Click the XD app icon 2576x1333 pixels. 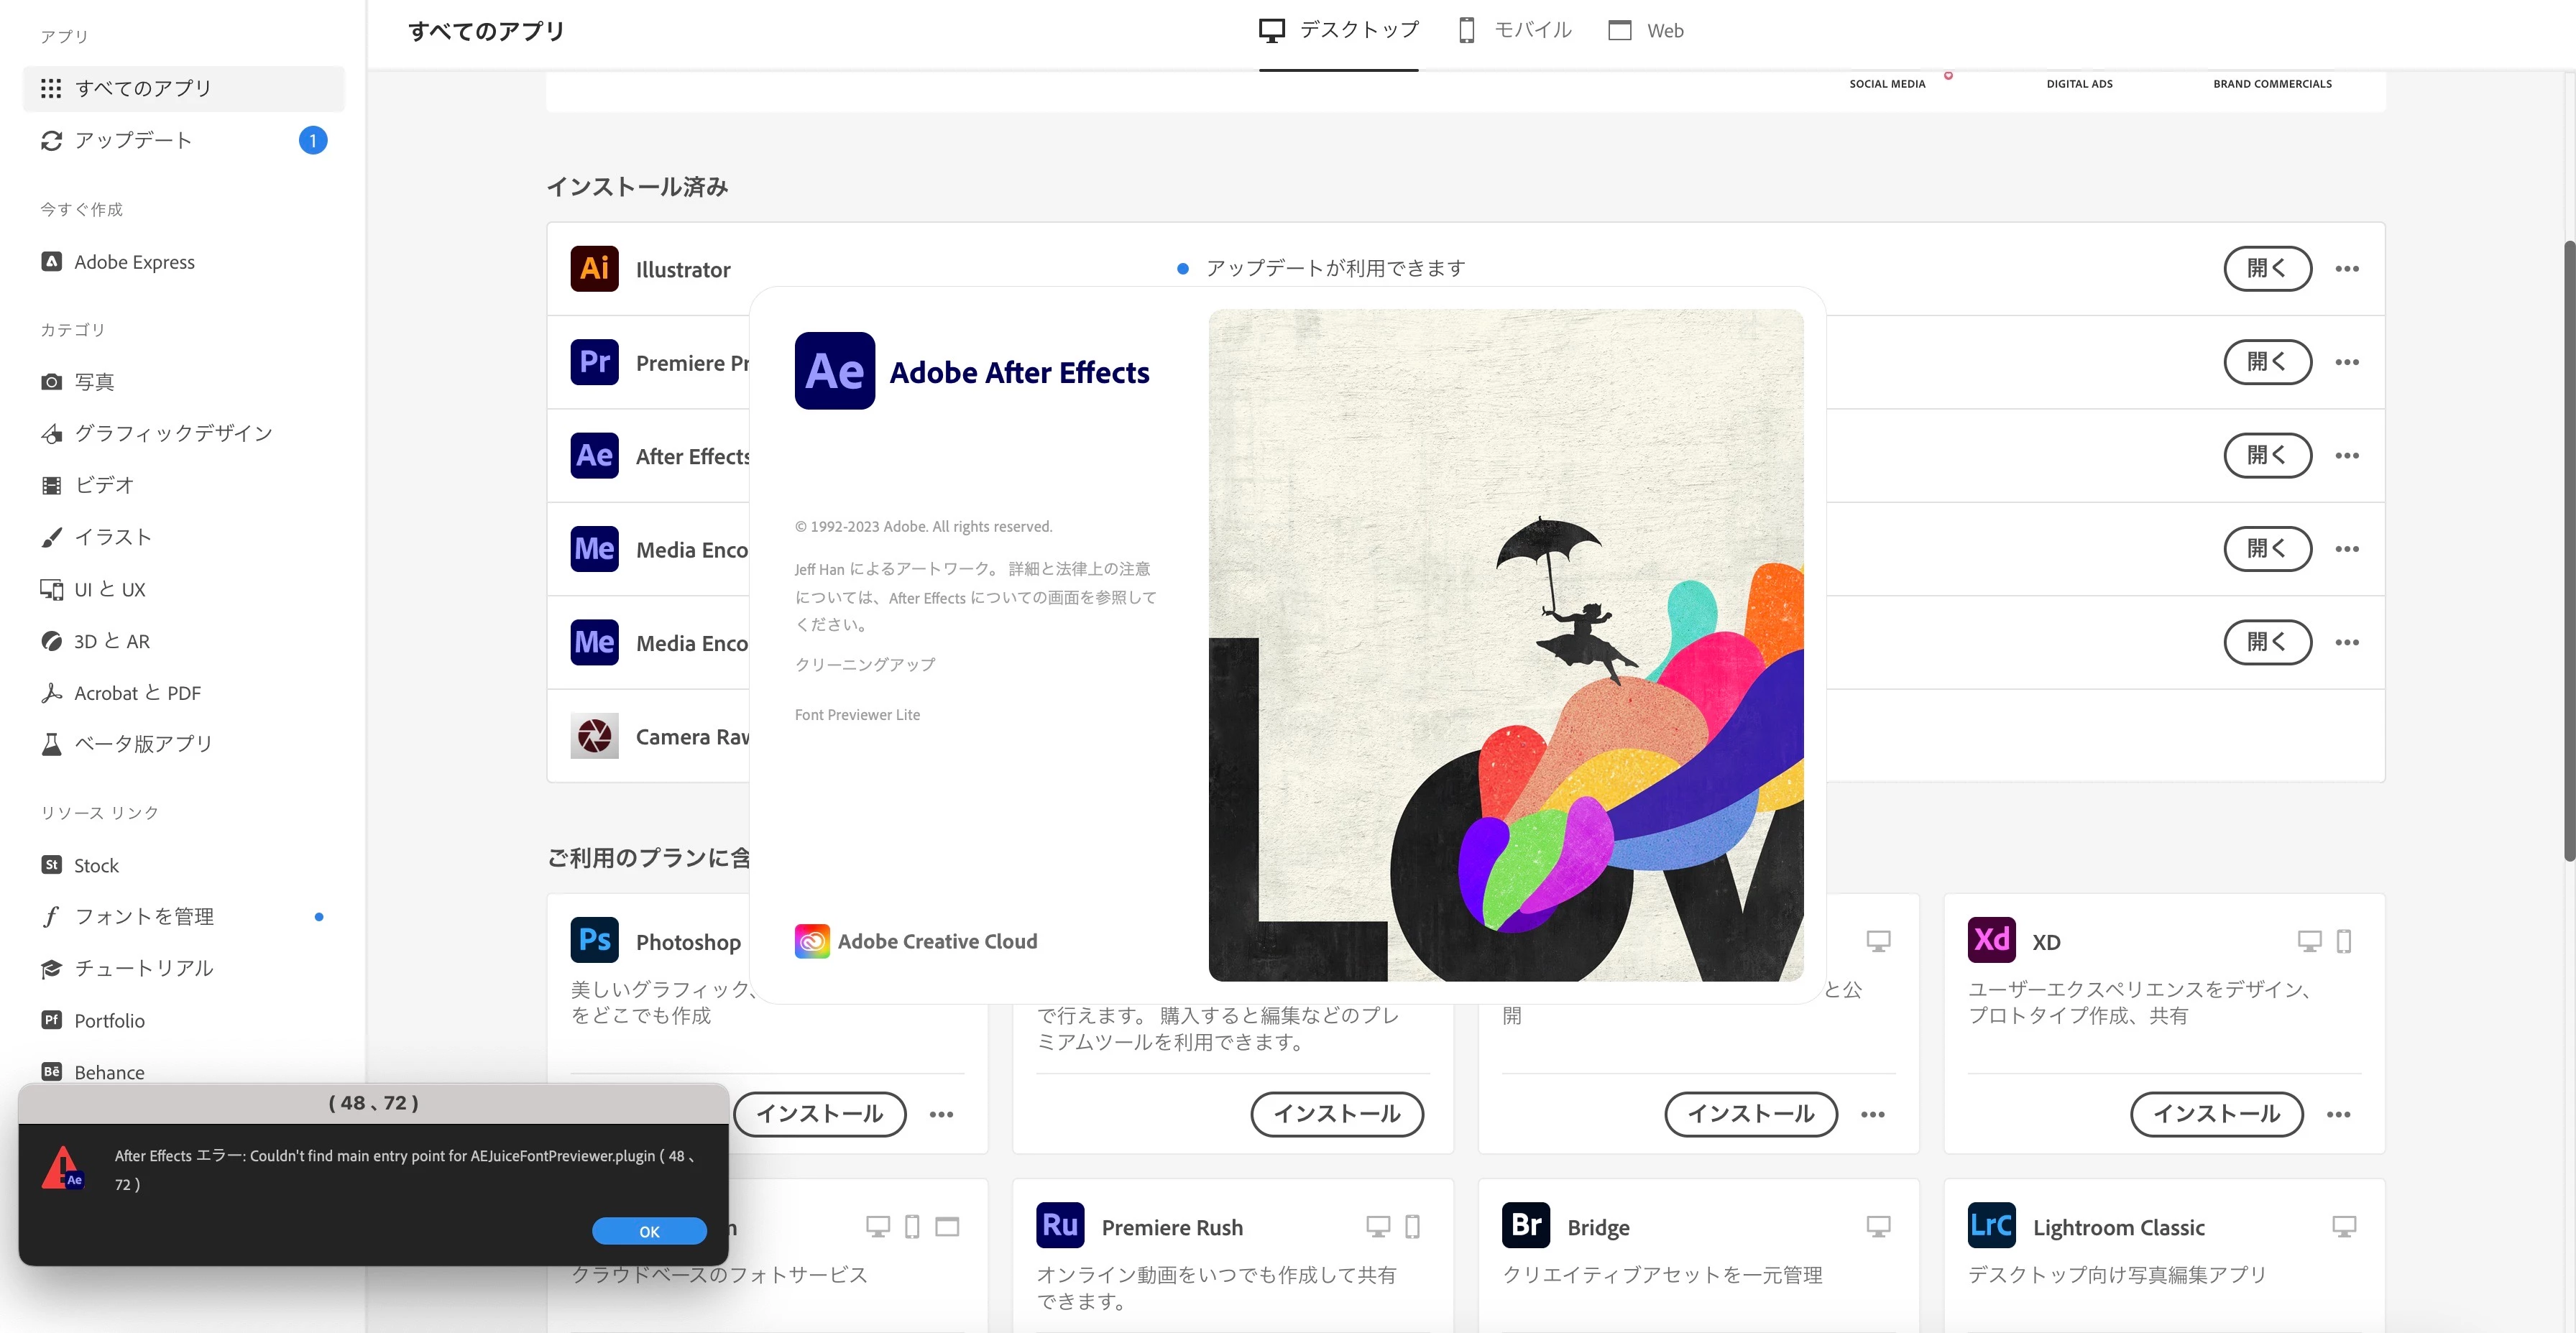coord(1991,940)
